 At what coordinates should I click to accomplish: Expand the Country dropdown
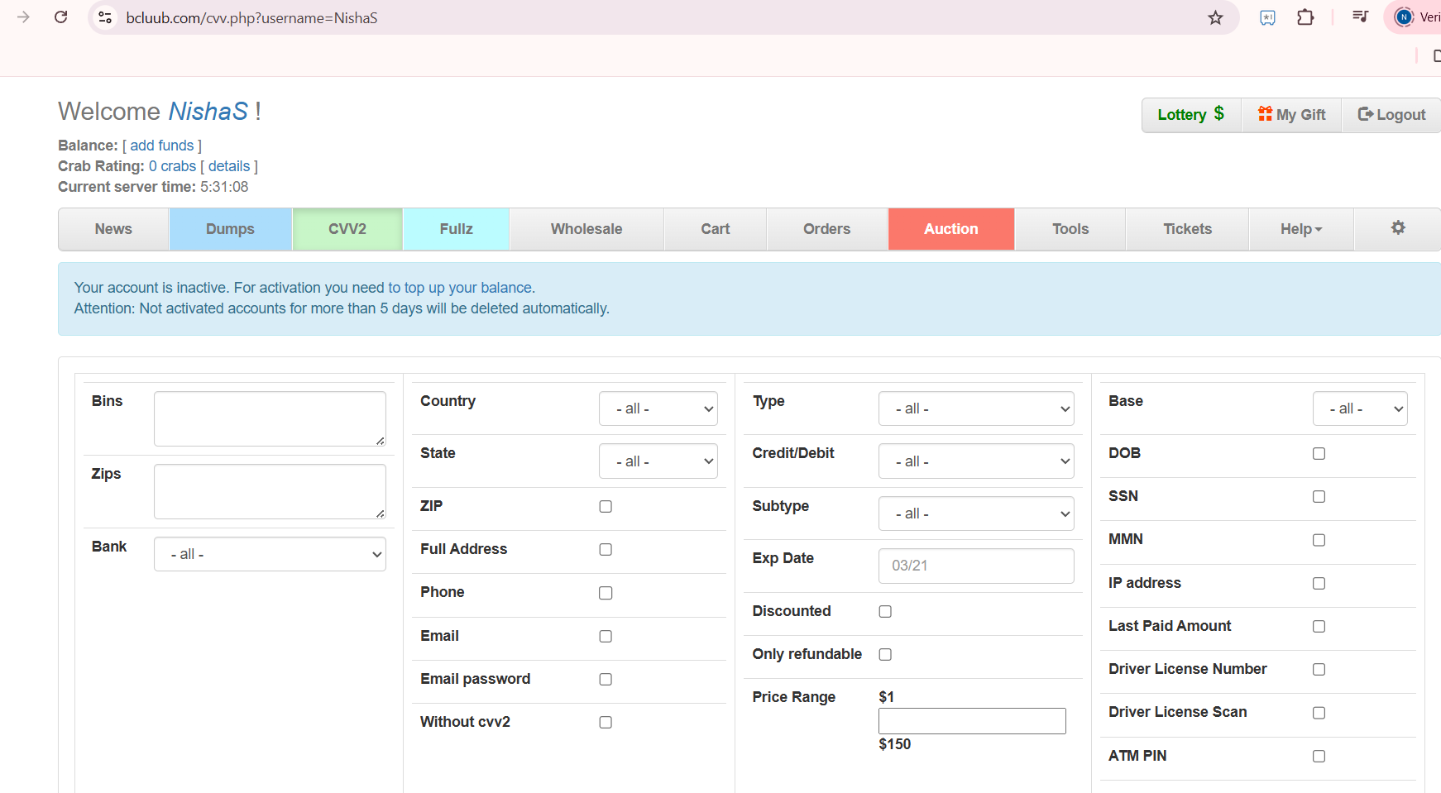coord(658,408)
